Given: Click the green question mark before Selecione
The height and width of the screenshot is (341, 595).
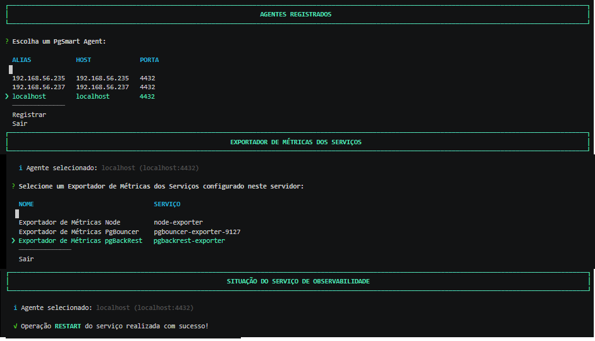Looking at the screenshot, I should coord(13,187).
